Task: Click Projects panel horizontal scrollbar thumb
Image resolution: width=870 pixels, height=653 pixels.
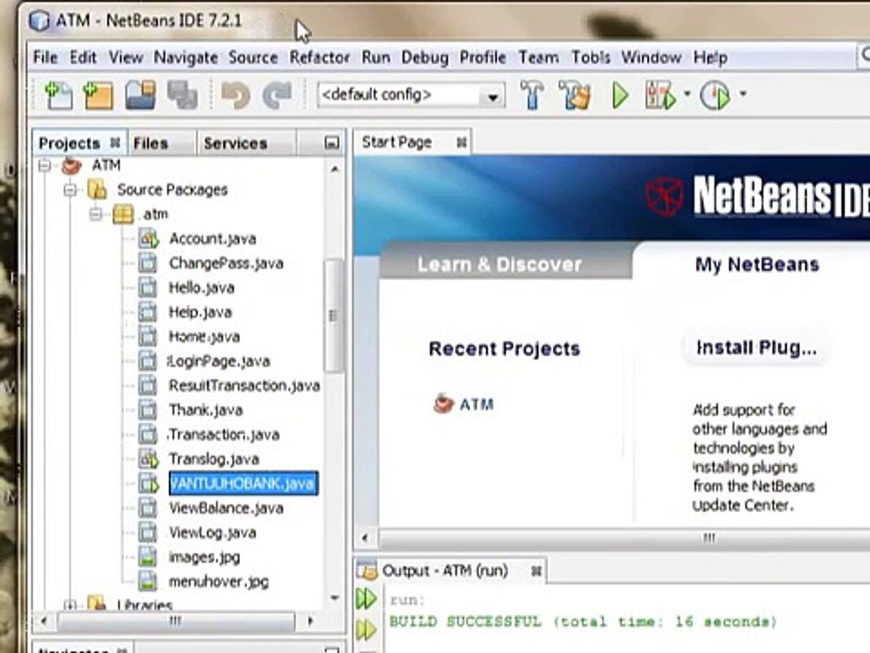Action: (x=176, y=621)
